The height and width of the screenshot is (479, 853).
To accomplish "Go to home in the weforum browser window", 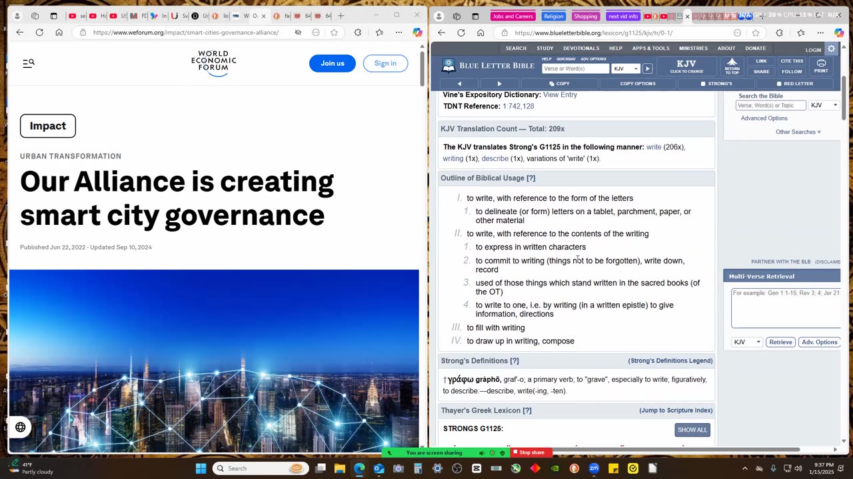I will pos(59,32).
